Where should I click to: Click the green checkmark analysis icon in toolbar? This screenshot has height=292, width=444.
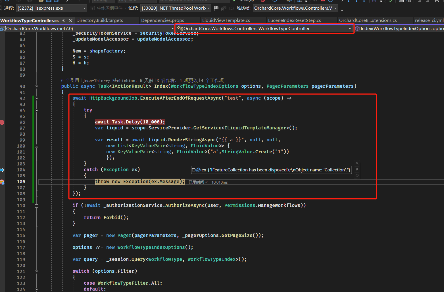(x=390, y=1)
